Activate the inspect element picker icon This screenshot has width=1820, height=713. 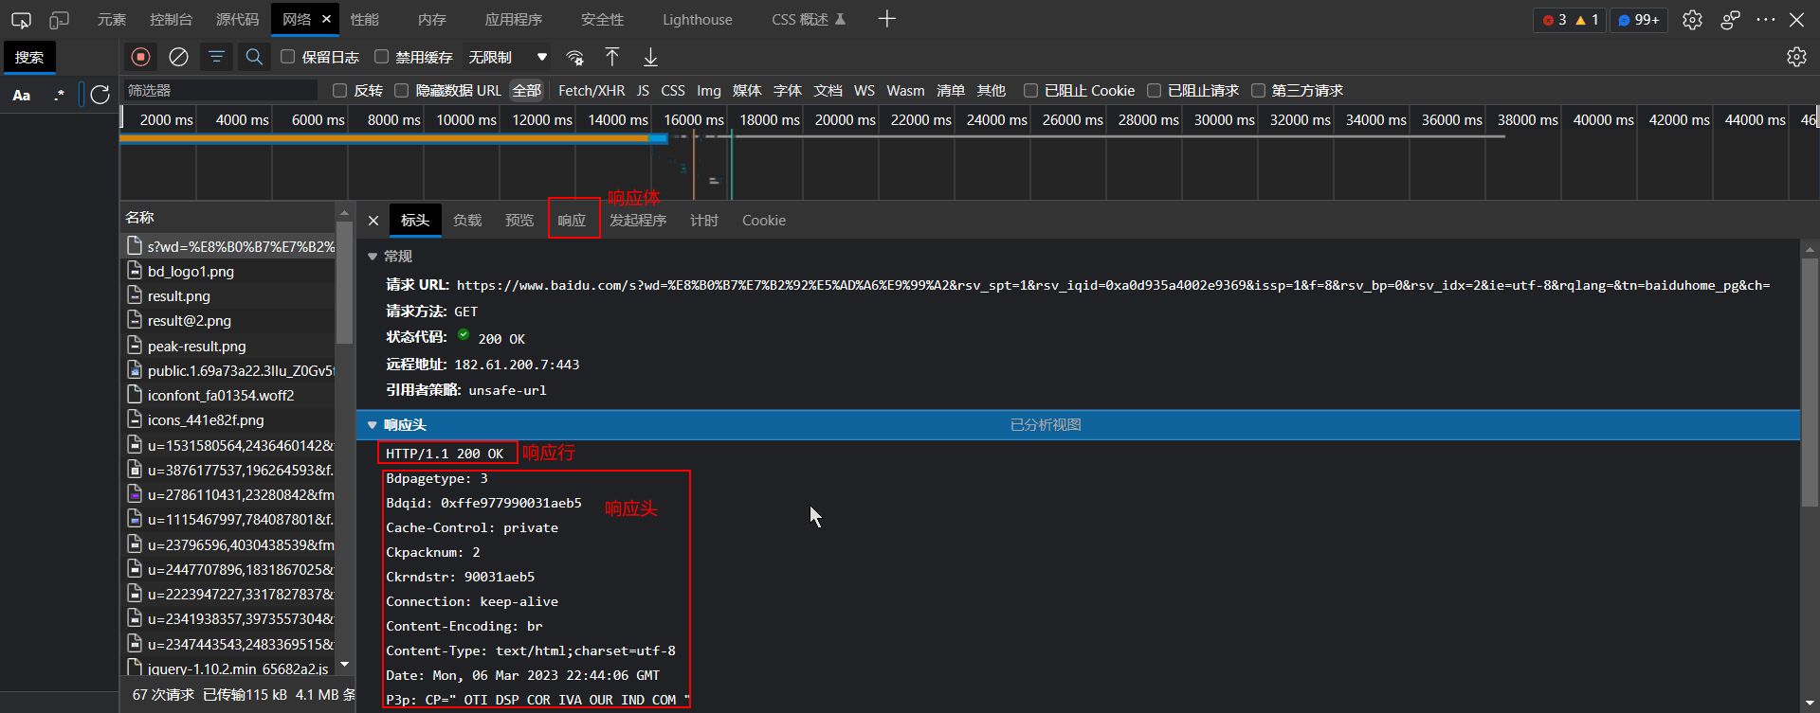pyautogui.click(x=21, y=20)
